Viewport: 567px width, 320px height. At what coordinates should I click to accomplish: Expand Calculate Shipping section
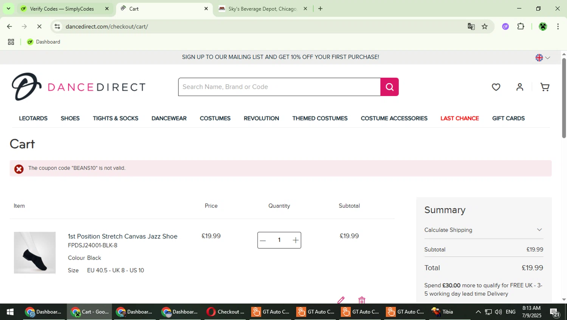(483, 230)
